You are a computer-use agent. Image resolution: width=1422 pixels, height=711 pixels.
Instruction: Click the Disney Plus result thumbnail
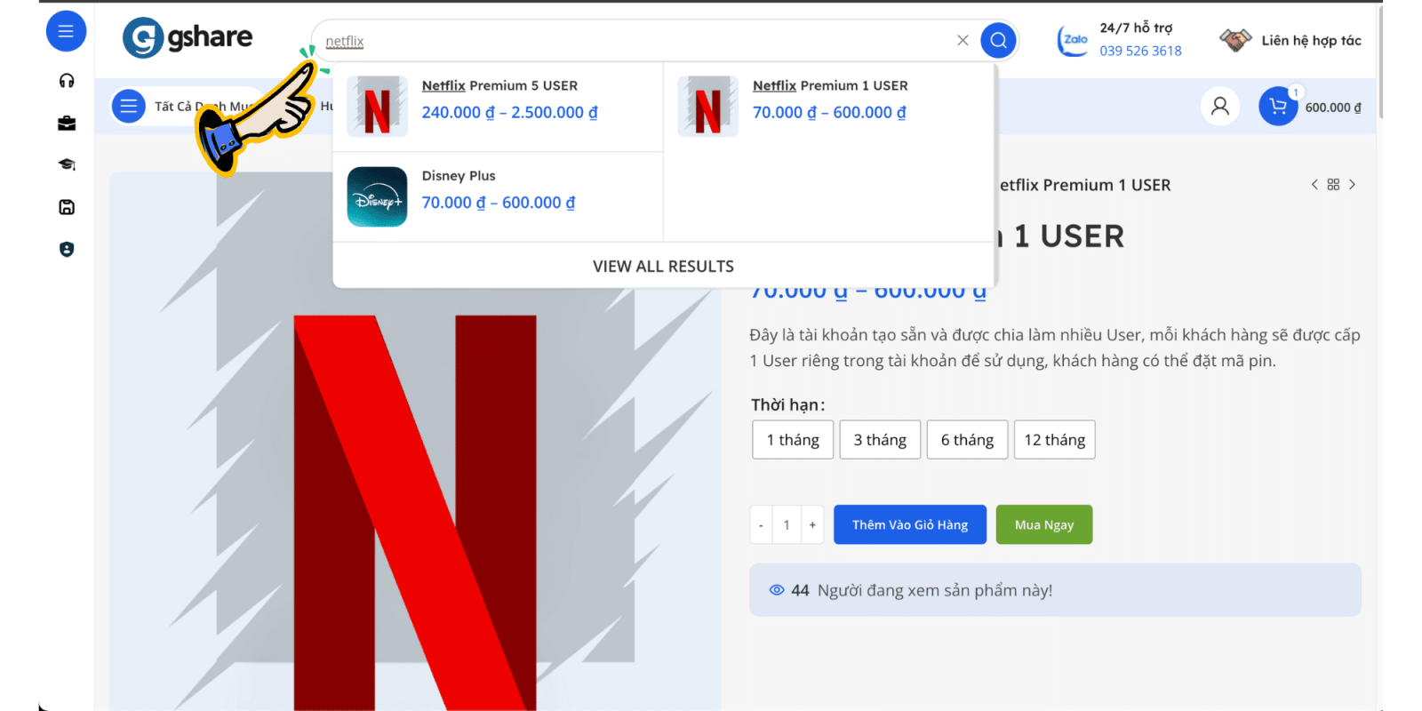pos(377,196)
